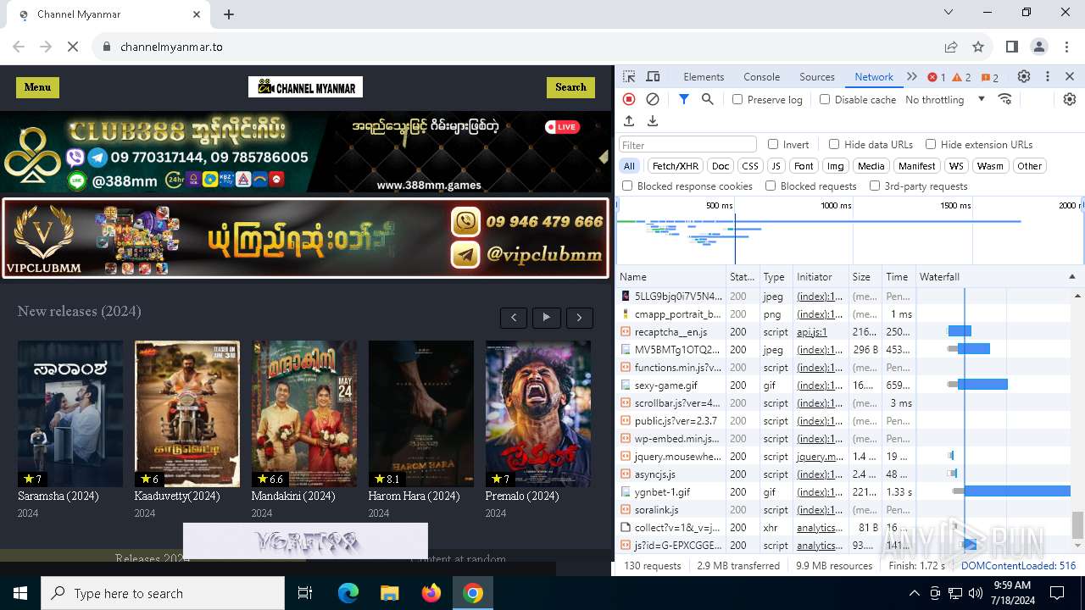Open Network settings gear icon
Viewport: 1085px width, 610px height.
(1070, 99)
